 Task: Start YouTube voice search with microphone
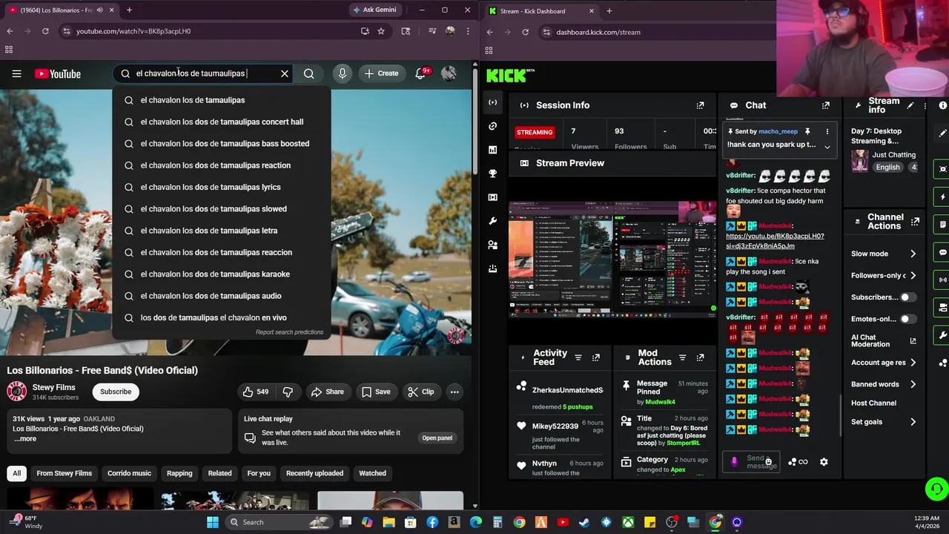coord(342,73)
